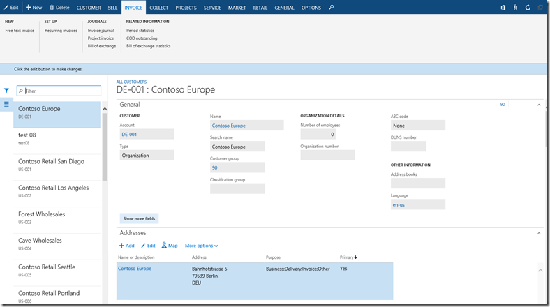This screenshot has height=307, width=550.
Task: Click the New plus button
Action: [34, 8]
